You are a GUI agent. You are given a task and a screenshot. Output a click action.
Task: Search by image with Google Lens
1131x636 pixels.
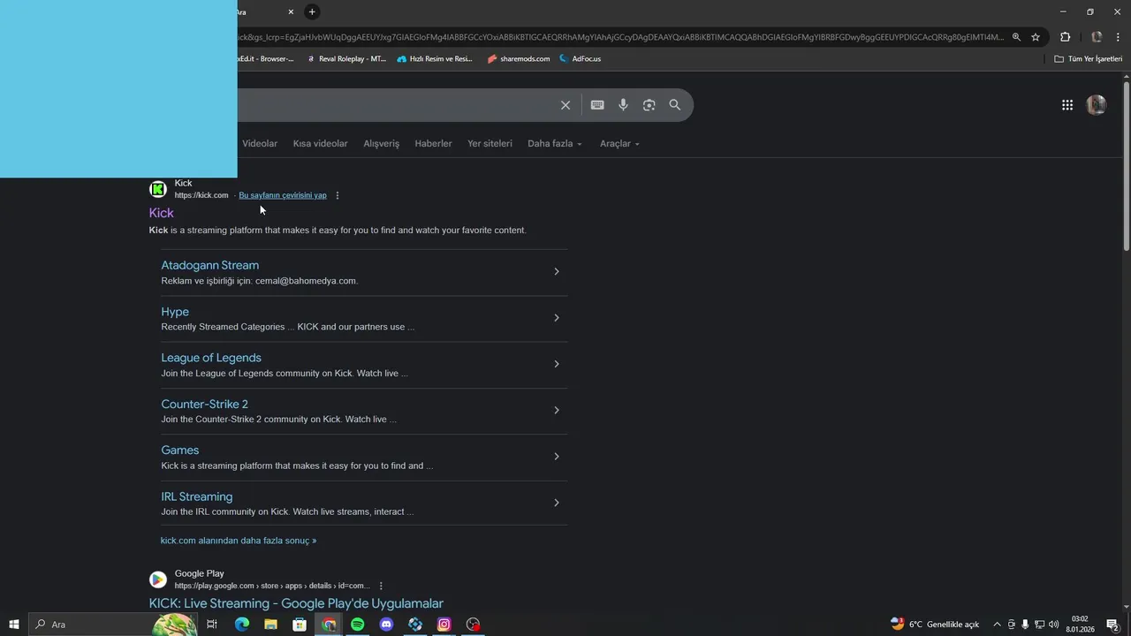point(649,105)
